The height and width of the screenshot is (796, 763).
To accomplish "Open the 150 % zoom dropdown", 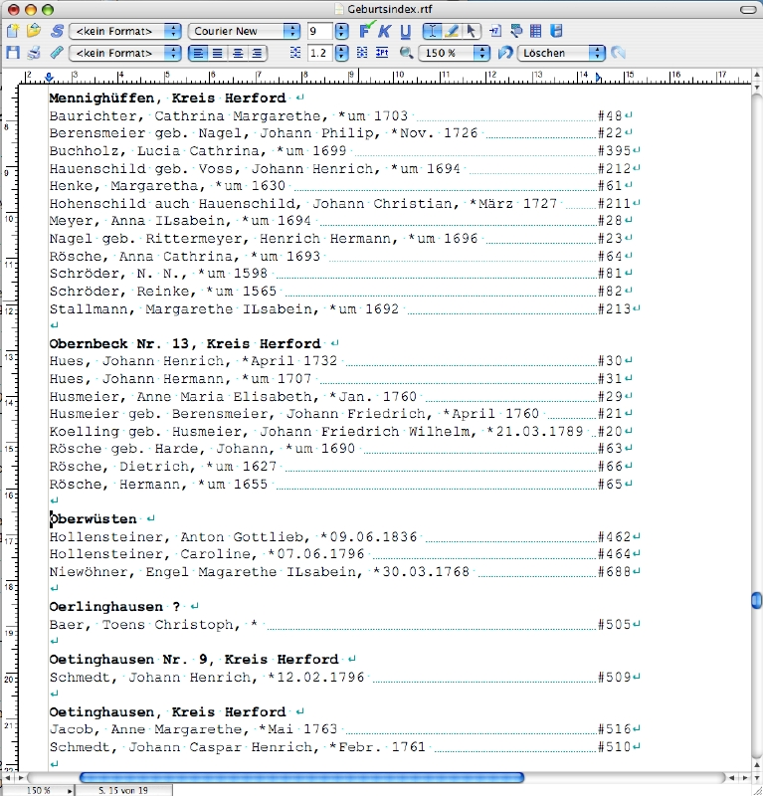I will pyautogui.click(x=455, y=53).
